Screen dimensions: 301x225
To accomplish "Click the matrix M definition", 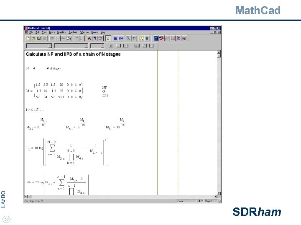I will tap(54, 91).
